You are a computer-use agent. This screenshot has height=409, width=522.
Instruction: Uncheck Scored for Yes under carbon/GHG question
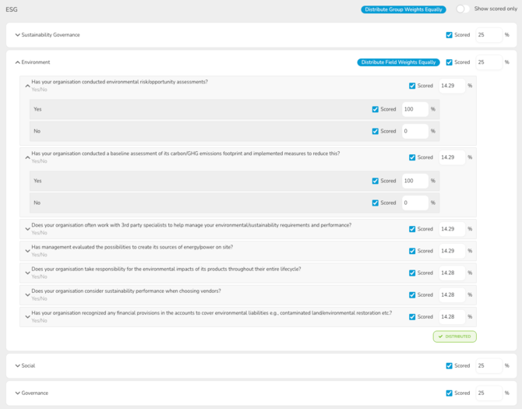click(376, 181)
